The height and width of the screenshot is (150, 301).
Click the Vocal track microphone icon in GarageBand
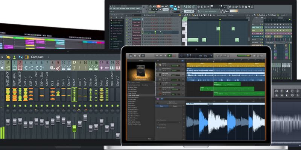coord(160,79)
